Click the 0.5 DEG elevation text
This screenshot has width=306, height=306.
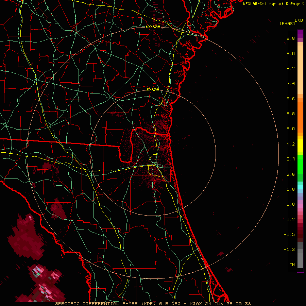coord(169,304)
